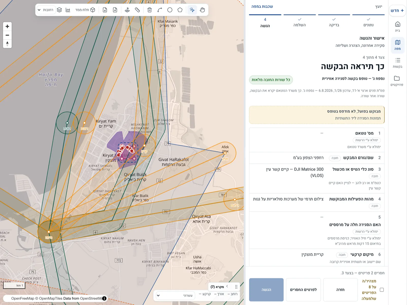Click the לפרטים החסרים button
Viewport: 407px width, 305px height.
coord(303,290)
